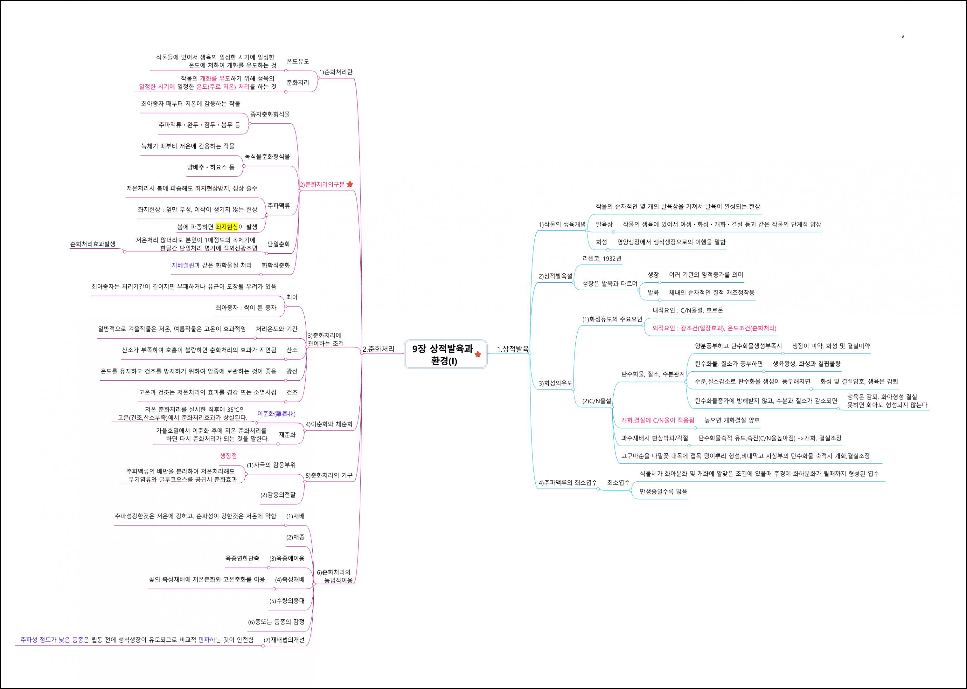The image size is (967, 689).
Task: Click the blue 지베렐린 text
Action: coord(183,265)
